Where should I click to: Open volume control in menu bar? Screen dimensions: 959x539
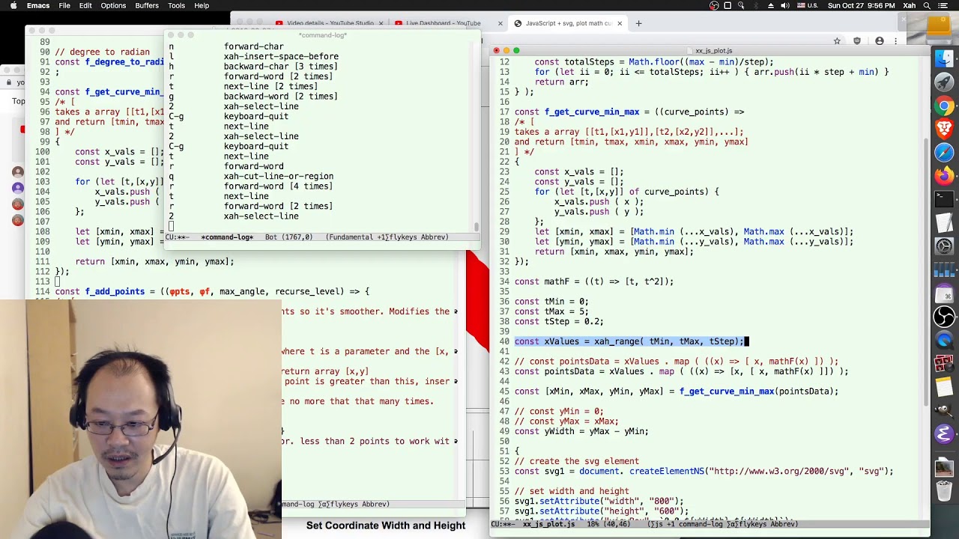(784, 5)
